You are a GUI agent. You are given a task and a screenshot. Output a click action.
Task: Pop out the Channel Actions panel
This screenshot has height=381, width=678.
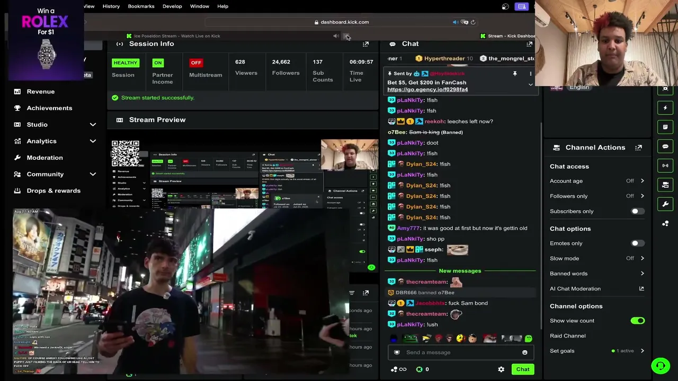tap(638, 148)
